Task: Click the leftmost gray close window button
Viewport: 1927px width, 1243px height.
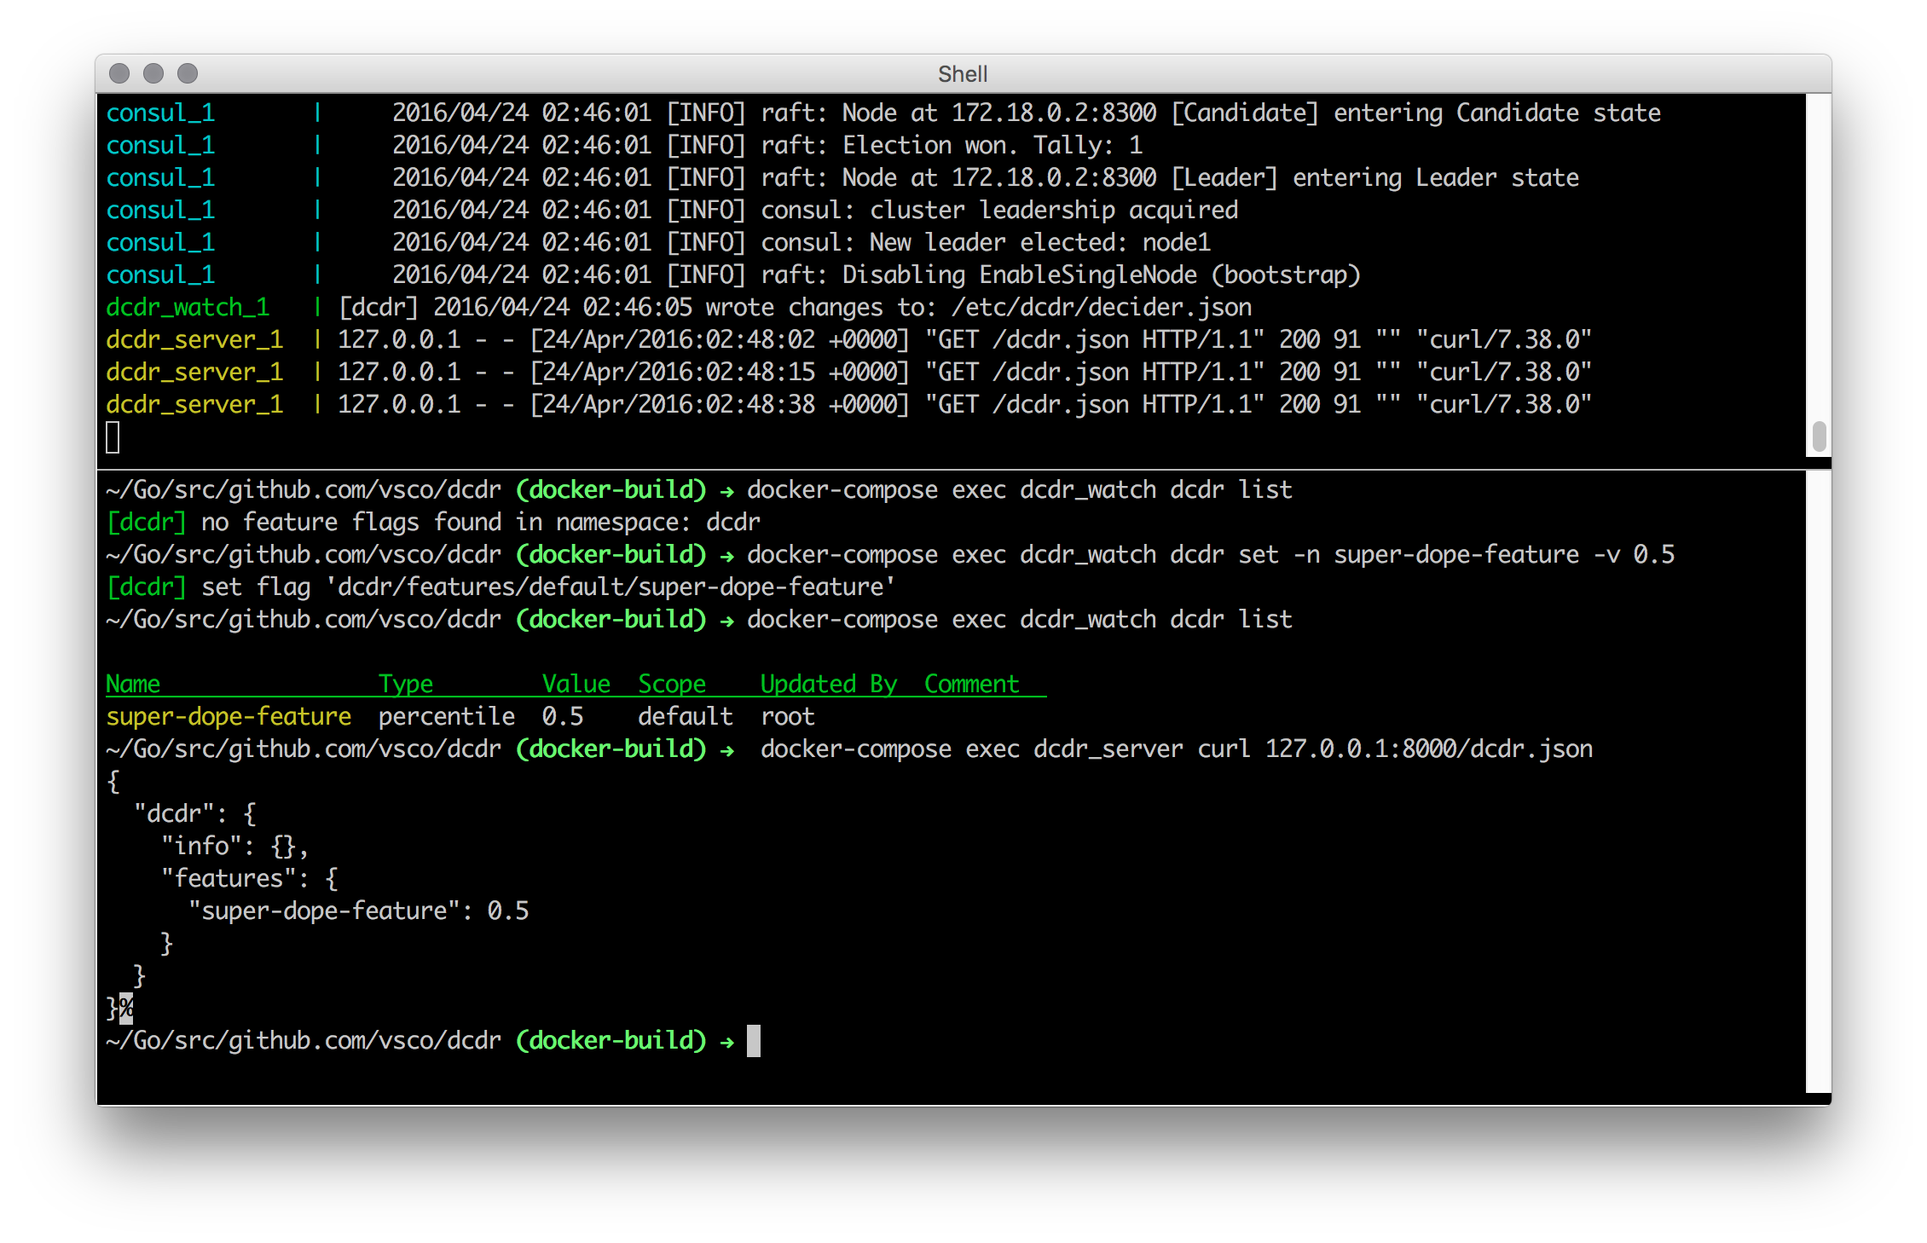Action: coord(119,74)
